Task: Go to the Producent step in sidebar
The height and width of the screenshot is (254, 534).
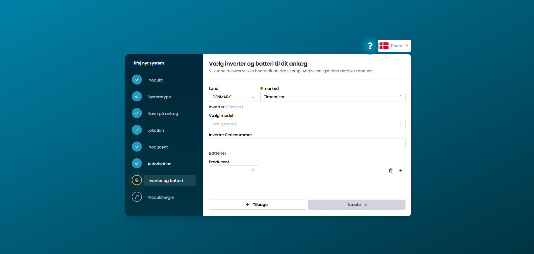Action: (158, 147)
